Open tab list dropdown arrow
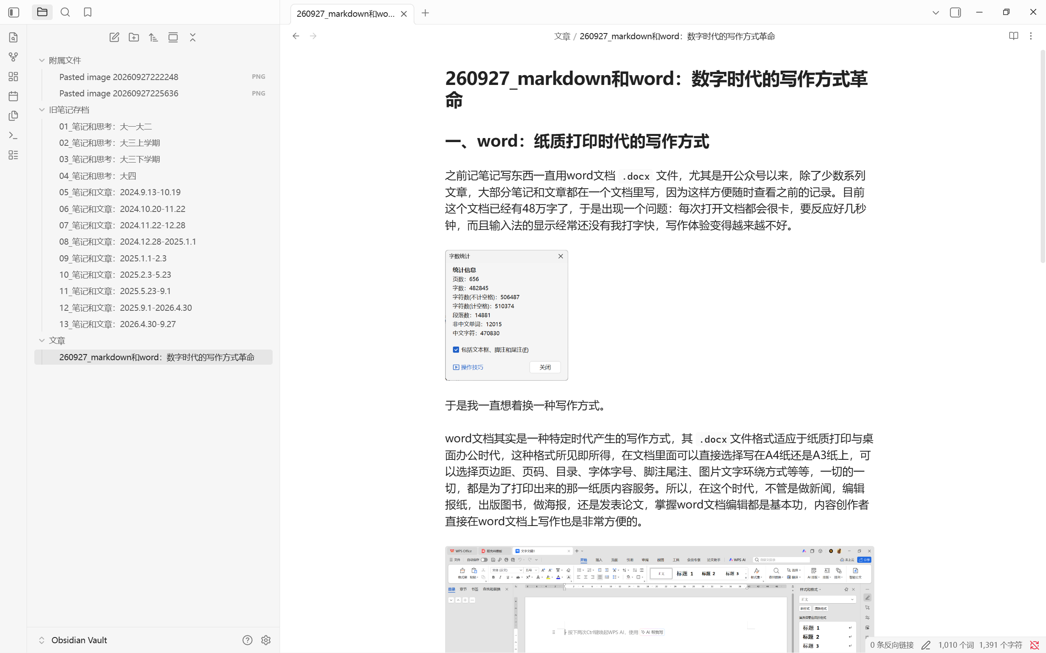Image resolution: width=1046 pixels, height=653 pixels. tap(936, 13)
